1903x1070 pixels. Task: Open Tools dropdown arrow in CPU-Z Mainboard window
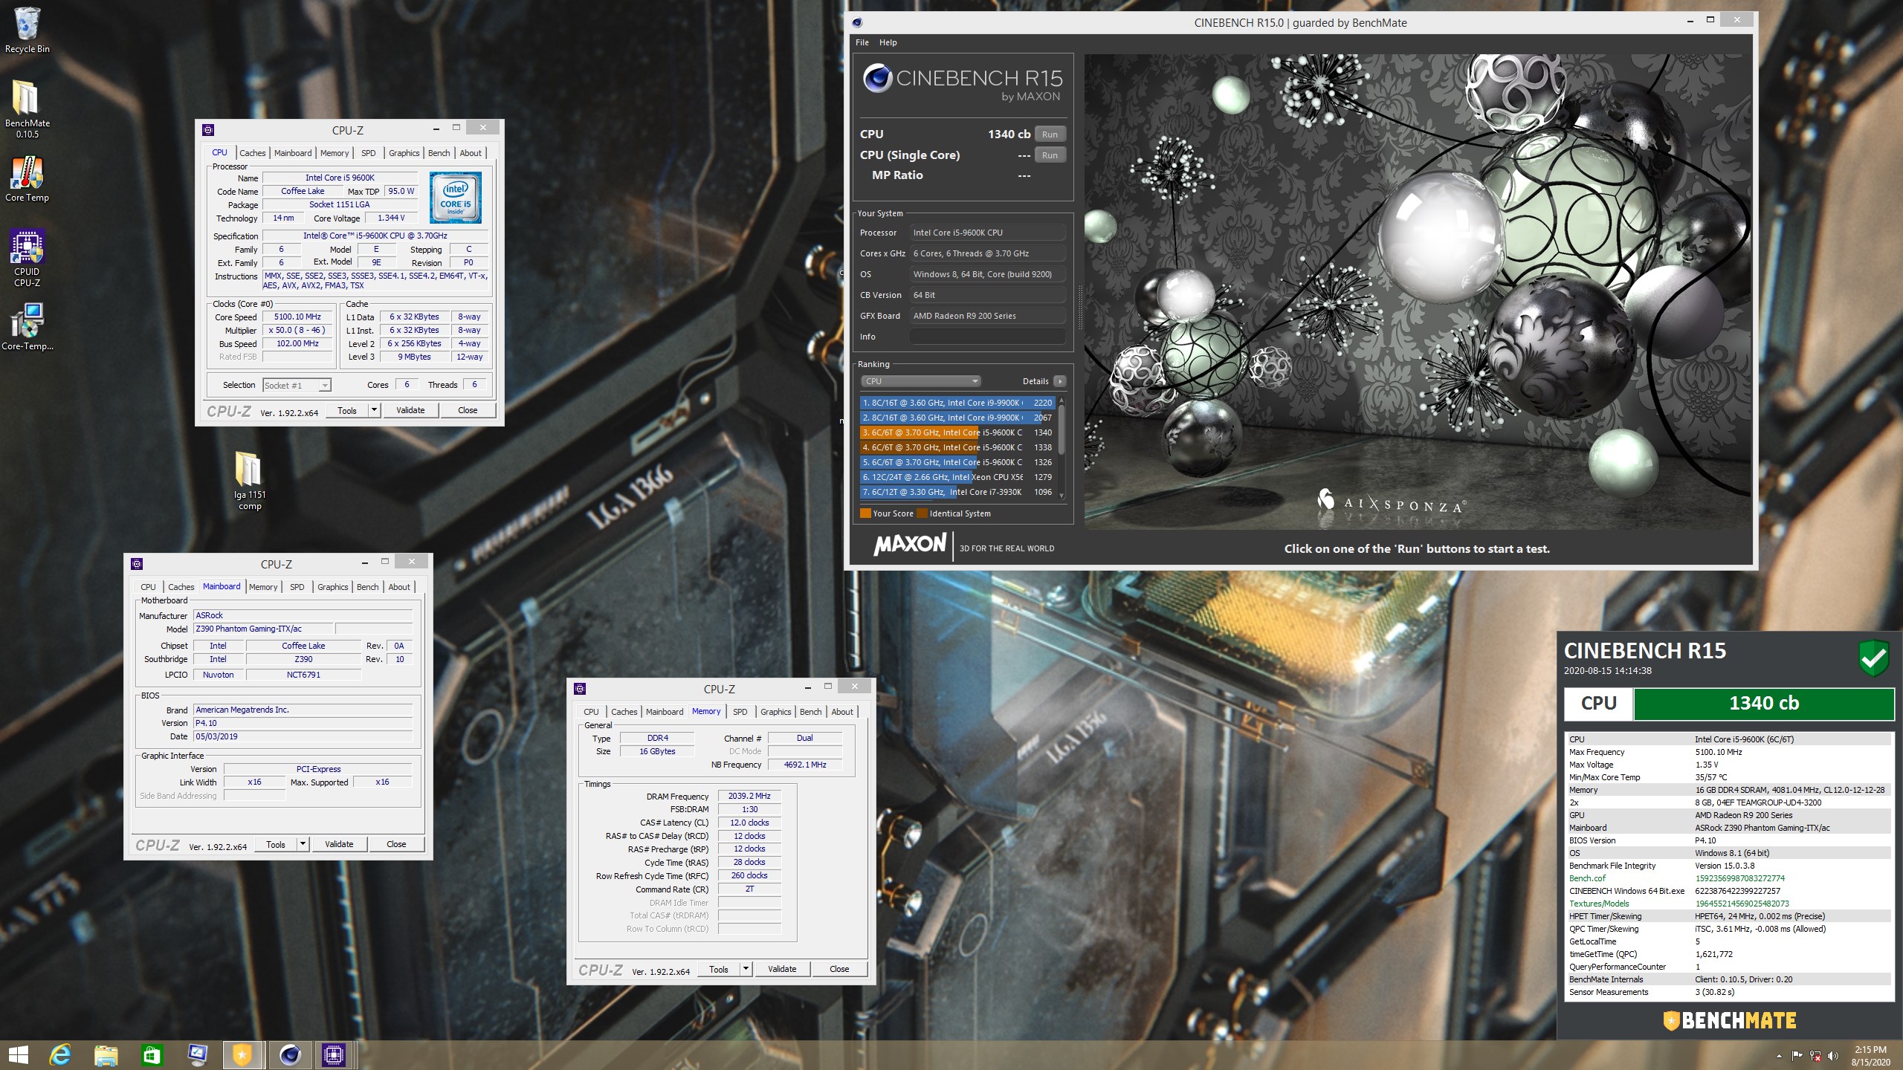tap(303, 844)
